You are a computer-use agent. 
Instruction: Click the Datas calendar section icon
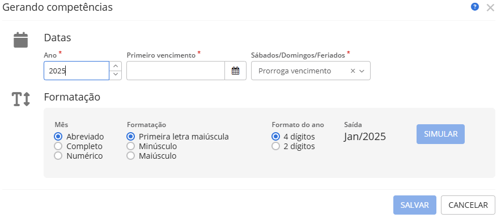pyautogui.click(x=21, y=40)
